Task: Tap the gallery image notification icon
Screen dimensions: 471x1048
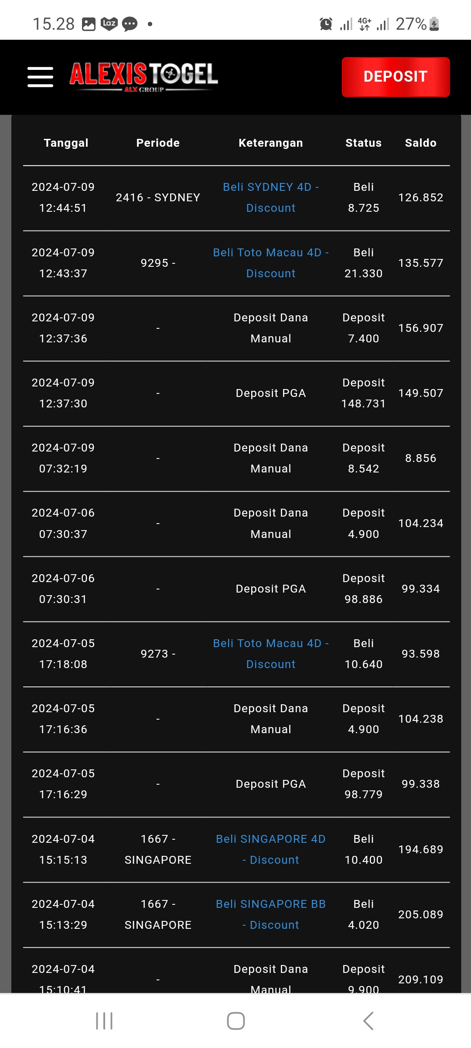Action: [x=89, y=24]
